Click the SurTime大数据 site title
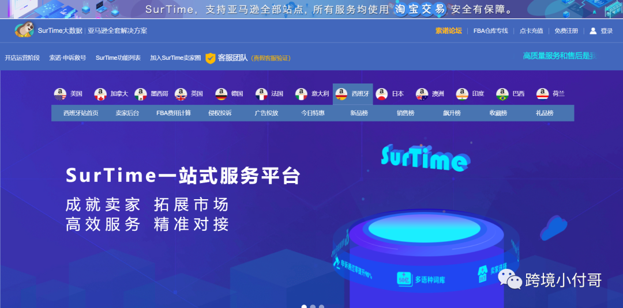Screen dimensions: 623x308 point(60,31)
